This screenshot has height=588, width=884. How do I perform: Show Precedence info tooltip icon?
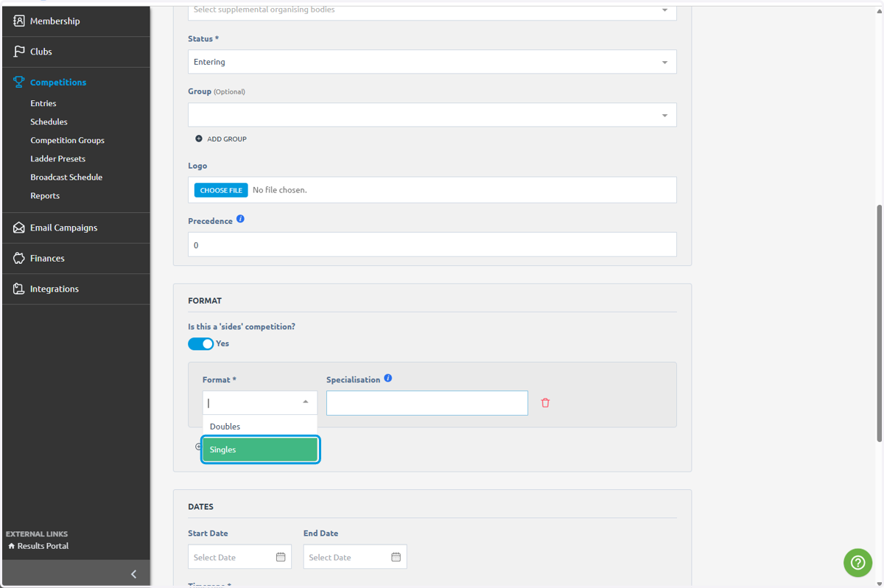(240, 219)
